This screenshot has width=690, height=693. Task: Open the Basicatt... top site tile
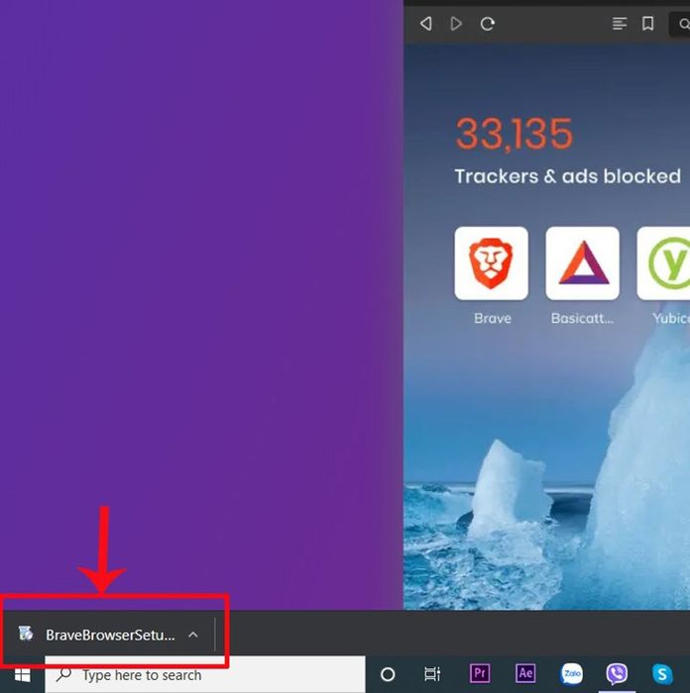(583, 263)
